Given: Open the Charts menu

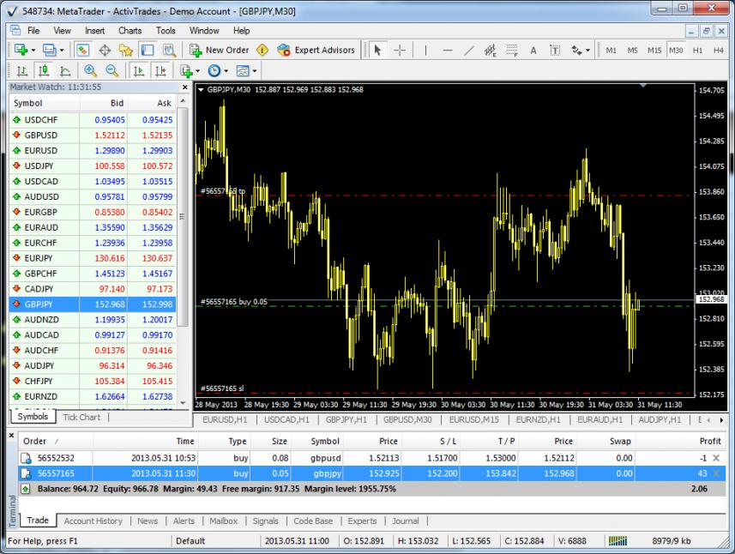Looking at the screenshot, I should click(x=130, y=31).
